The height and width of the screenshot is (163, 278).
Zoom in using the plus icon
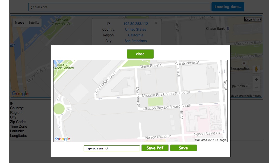click(x=256, y=79)
